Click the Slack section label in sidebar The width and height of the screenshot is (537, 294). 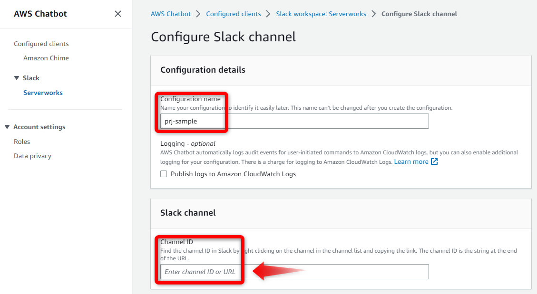tap(31, 78)
